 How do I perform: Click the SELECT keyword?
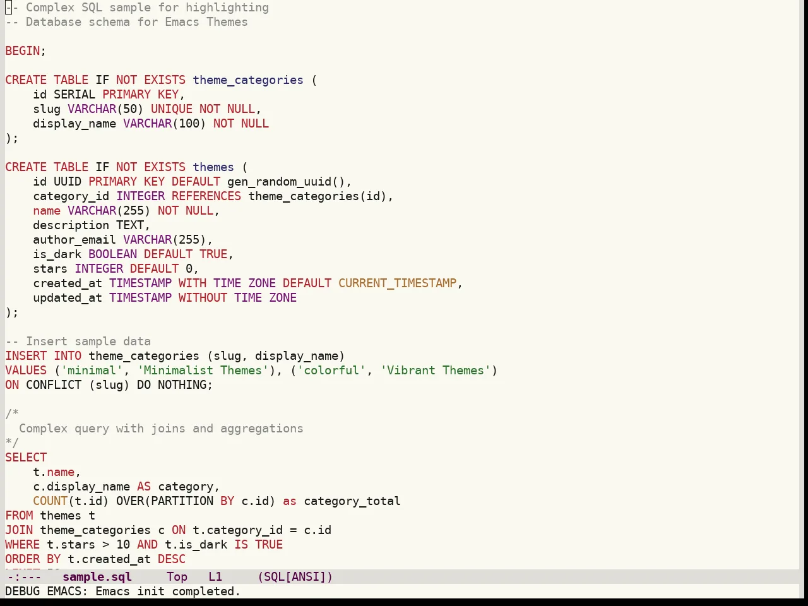26,458
